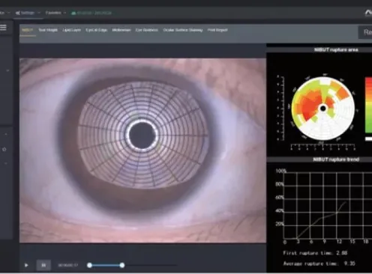Open the Lipid Layer tab
Viewport: 372px width, 274px height.
coord(71,30)
